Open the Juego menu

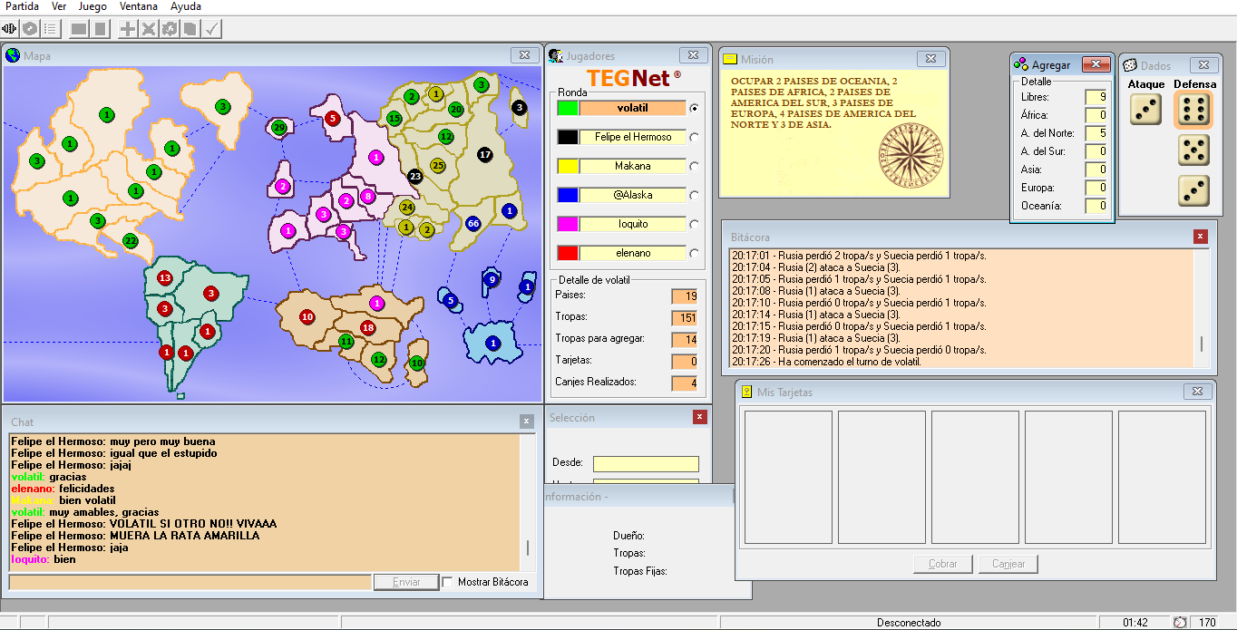(x=93, y=6)
